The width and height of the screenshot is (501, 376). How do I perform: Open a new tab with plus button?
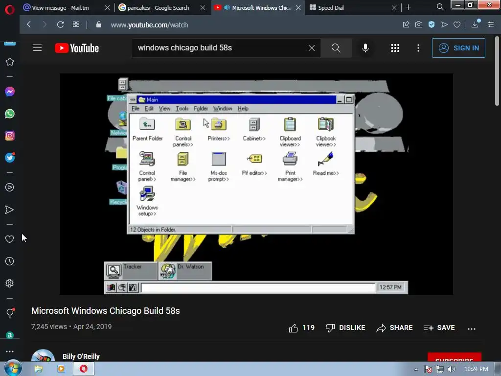point(409,7)
